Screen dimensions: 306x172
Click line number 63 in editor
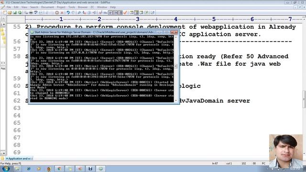17,108
